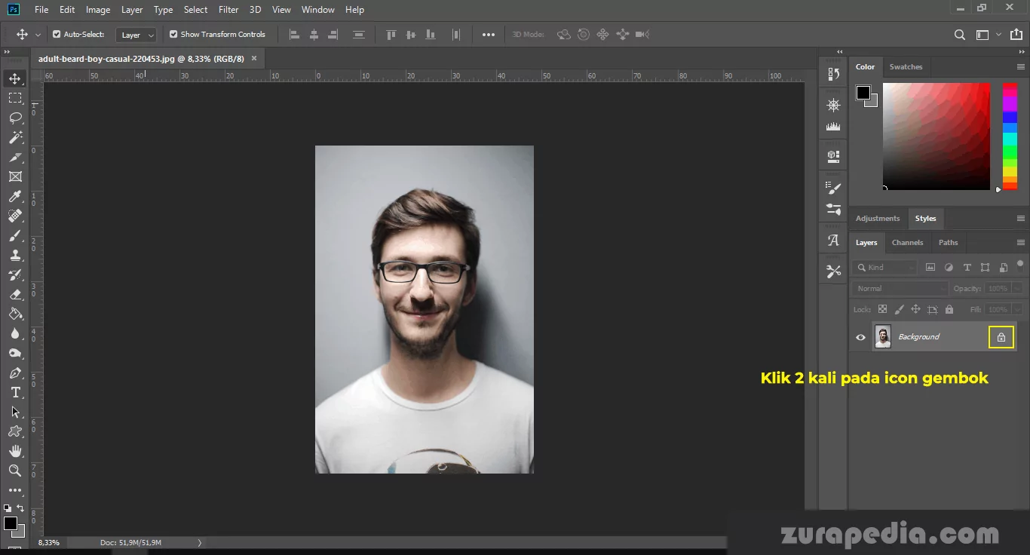Viewport: 1030px width, 555px height.
Task: Select the Hand tool
Action: [x=15, y=451]
